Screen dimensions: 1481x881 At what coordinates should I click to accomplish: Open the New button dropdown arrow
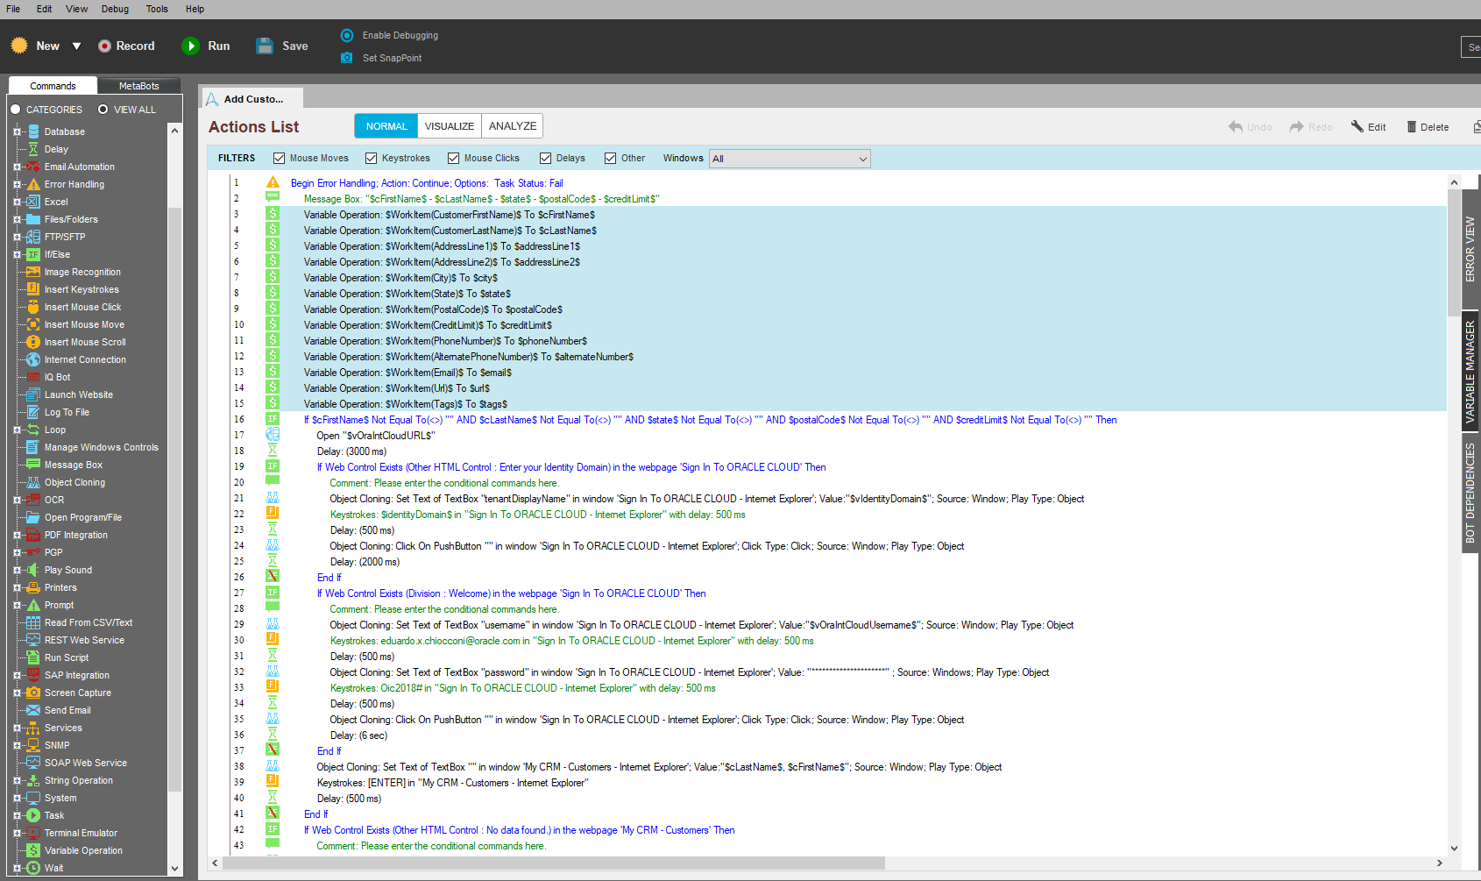pos(77,46)
